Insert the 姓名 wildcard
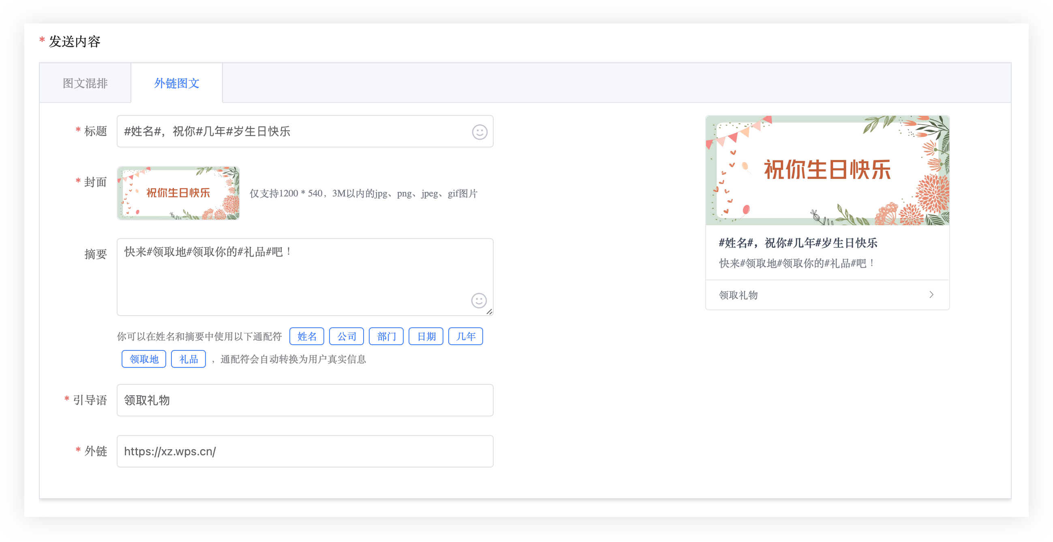Screen dimensions: 1053x542 (x=306, y=336)
